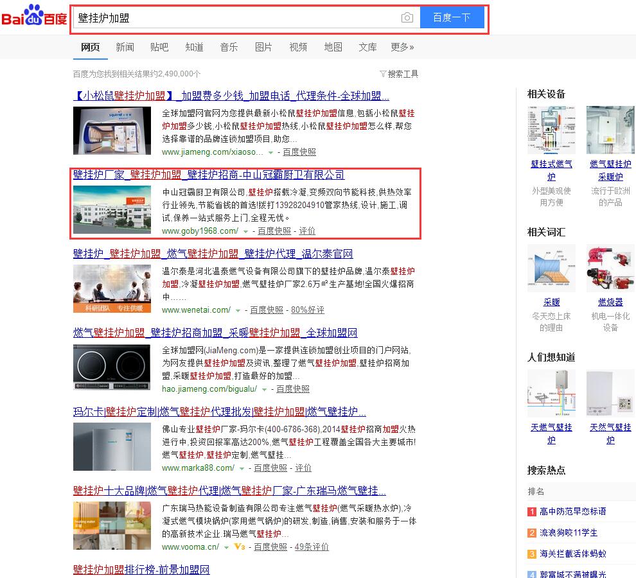
Task: Open the 中山冠霸厨卫有限公司 result title
Action: click(209, 175)
